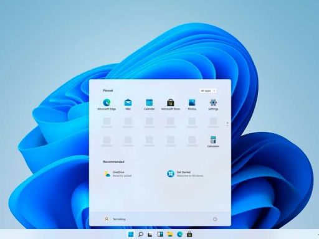Open the Calendar app
Screen dimensions: 319x239
pyautogui.click(x=150, y=105)
